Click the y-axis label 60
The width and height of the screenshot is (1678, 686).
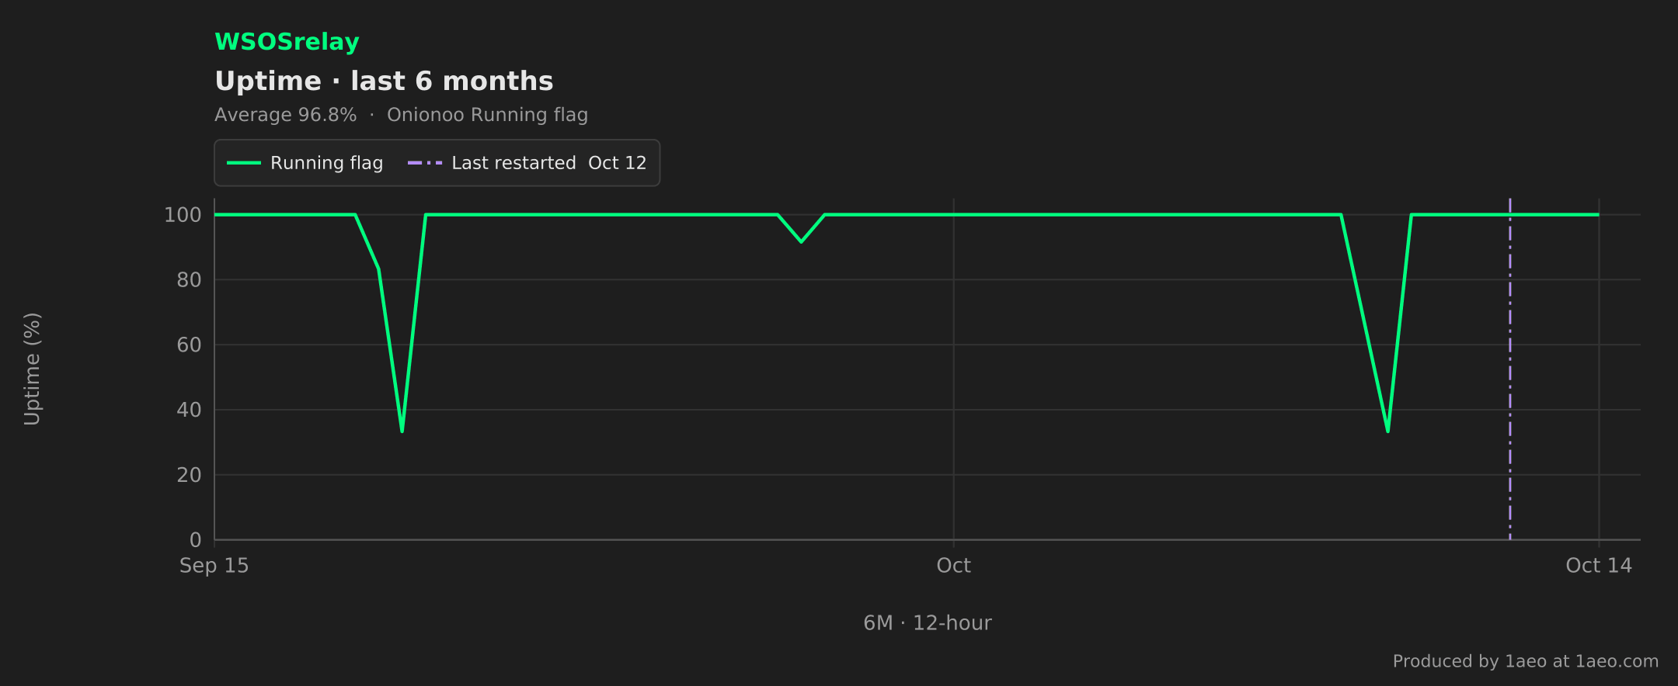[x=189, y=345]
